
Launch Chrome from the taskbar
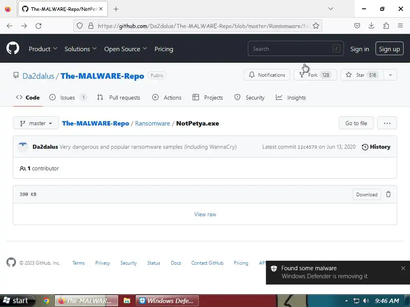point(46,301)
